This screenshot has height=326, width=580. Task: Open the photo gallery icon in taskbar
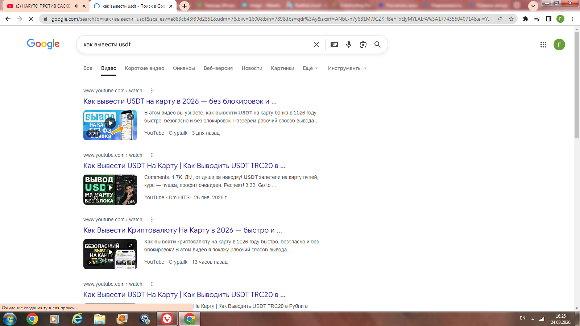[x=122, y=319]
